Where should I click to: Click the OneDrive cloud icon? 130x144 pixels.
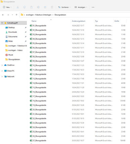click(5, 65)
